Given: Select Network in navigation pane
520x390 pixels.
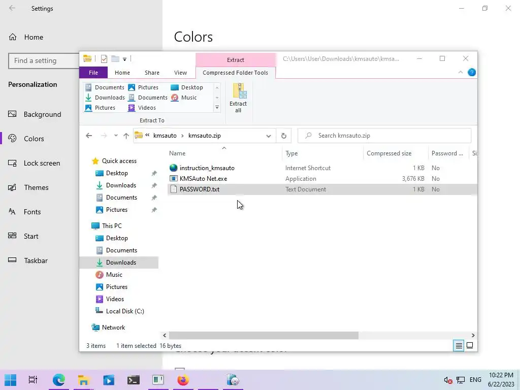Looking at the screenshot, I should pos(113,328).
